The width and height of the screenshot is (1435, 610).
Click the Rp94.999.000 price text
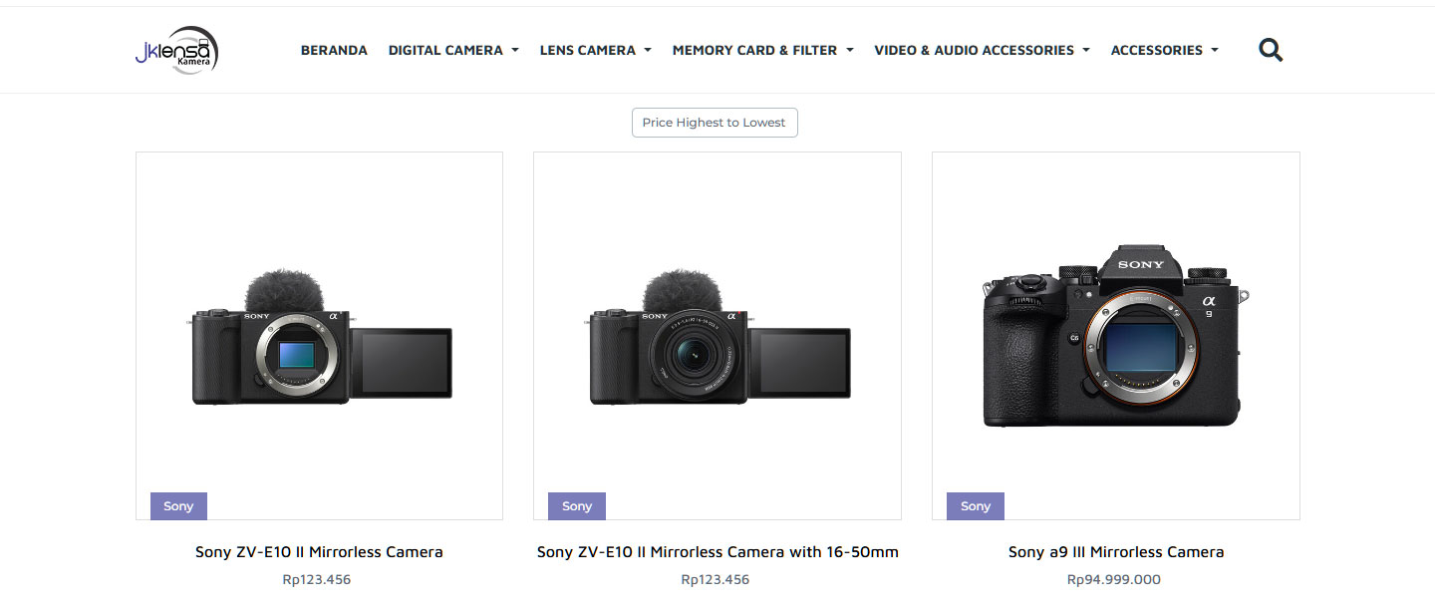[x=1114, y=579]
